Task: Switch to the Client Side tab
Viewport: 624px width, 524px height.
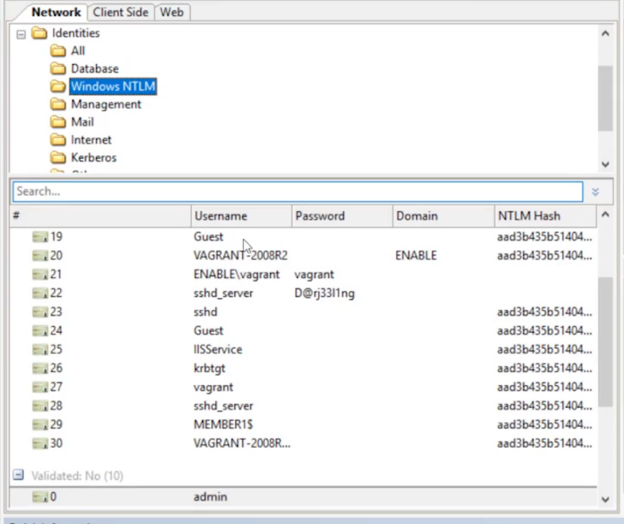Action: (x=120, y=12)
